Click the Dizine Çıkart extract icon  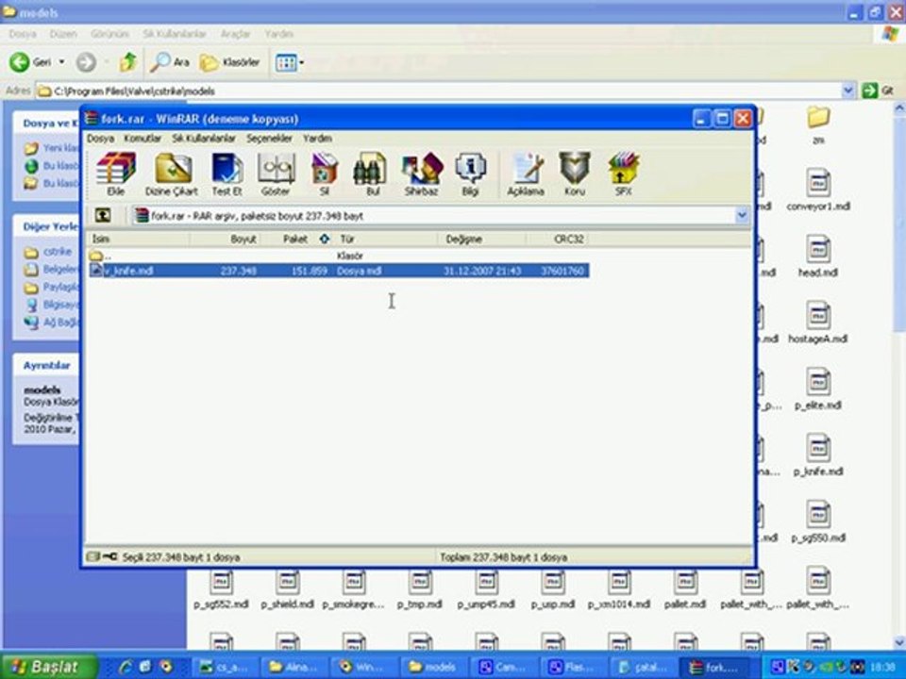pyautogui.click(x=172, y=174)
